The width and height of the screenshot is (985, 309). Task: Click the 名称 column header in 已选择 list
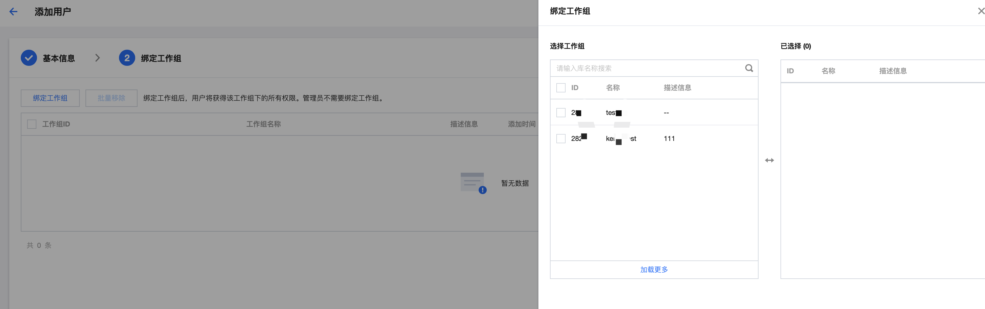click(828, 71)
